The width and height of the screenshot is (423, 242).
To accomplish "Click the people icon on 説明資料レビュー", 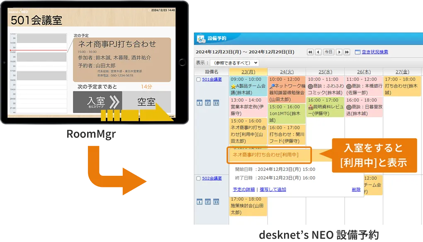I will 311,107.
